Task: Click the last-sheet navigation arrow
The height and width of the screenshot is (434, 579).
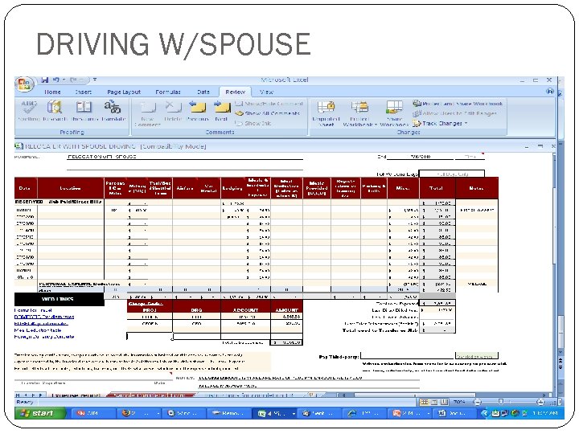Action: click(41, 395)
